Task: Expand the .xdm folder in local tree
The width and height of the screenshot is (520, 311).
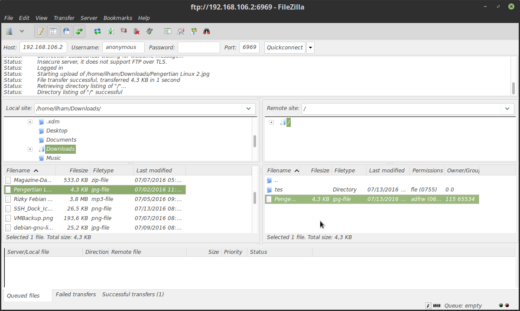Action: coord(30,122)
